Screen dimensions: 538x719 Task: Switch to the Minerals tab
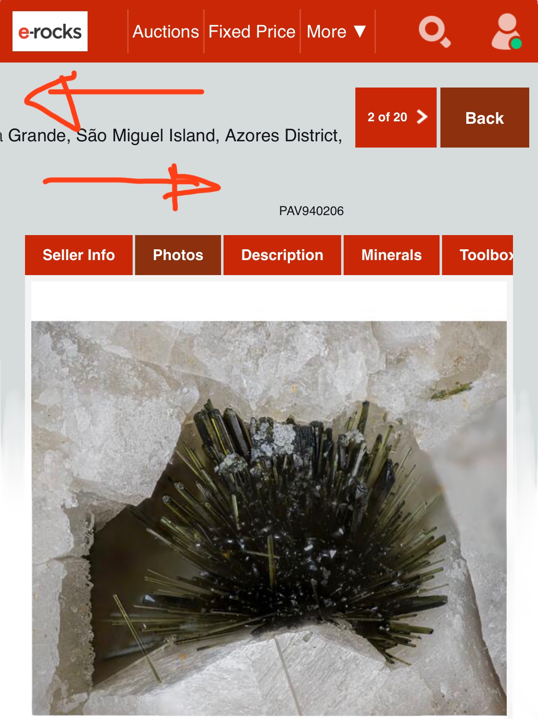click(x=392, y=255)
